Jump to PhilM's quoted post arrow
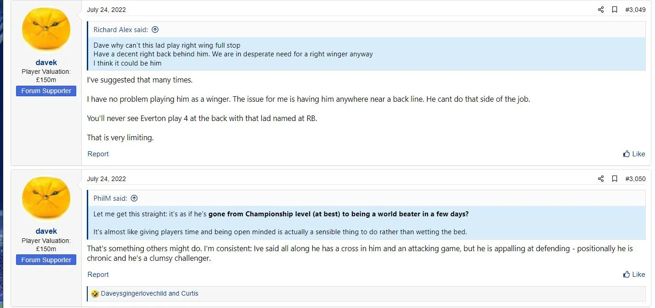655x308 pixels. point(134,198)
